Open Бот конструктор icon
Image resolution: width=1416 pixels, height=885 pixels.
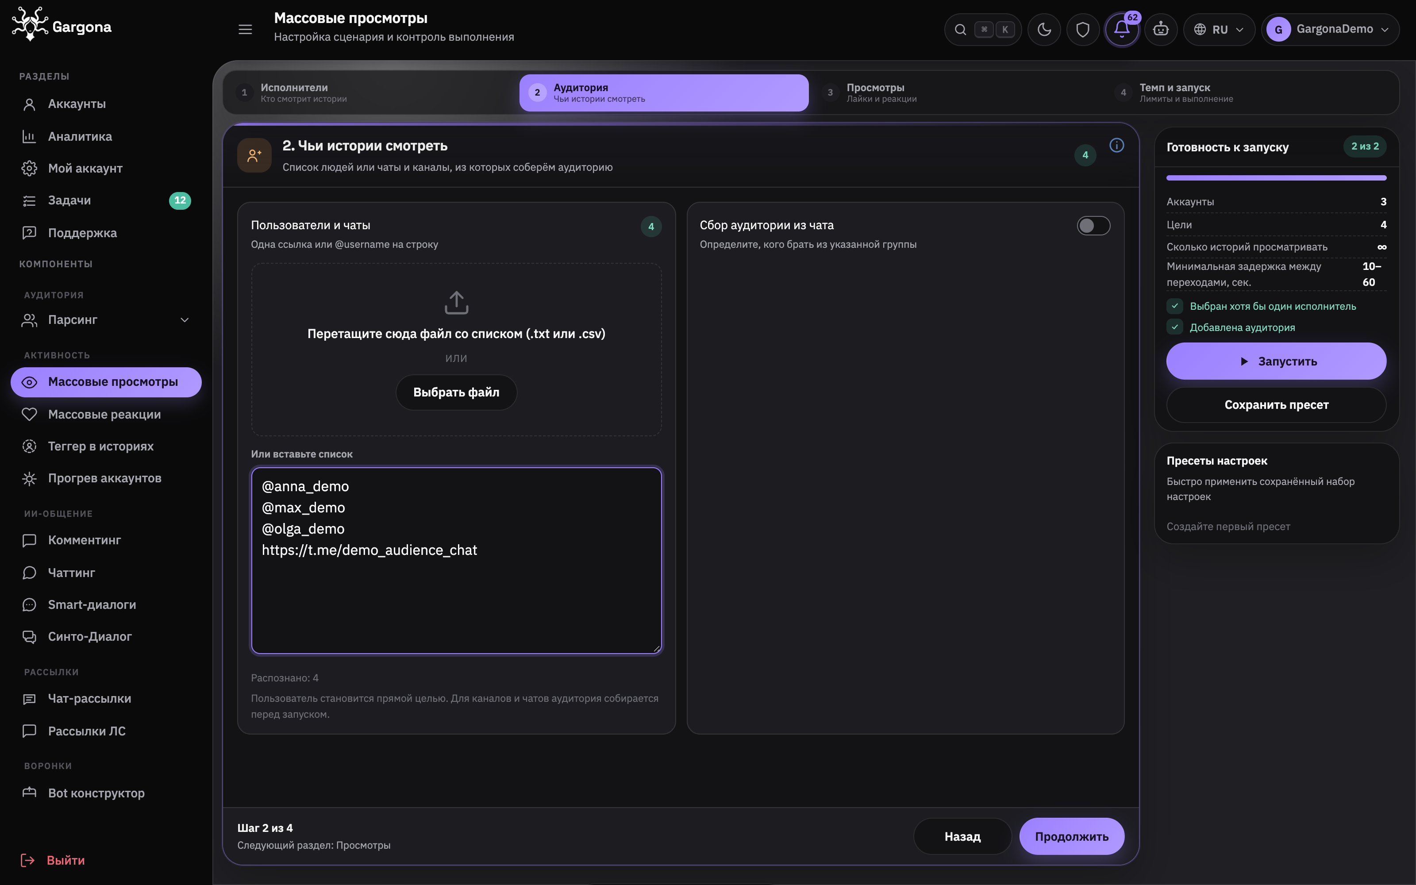coord(29,793)
